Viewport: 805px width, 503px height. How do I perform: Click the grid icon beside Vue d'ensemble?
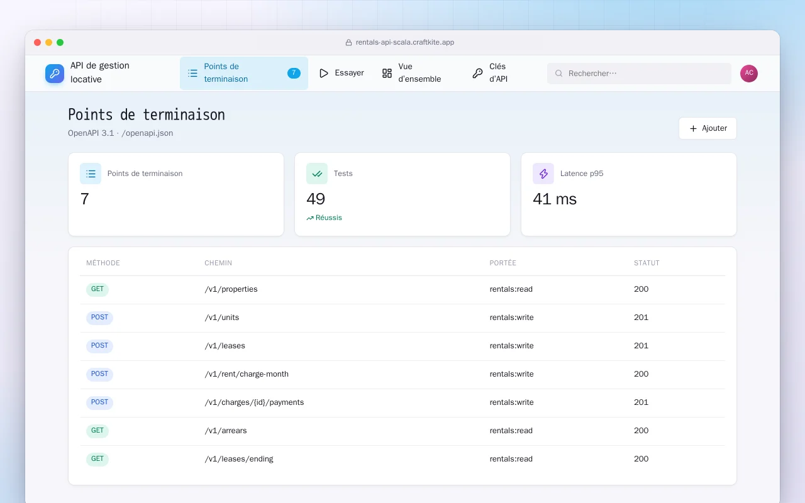387,73
